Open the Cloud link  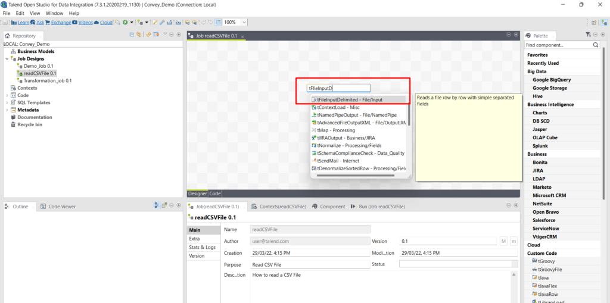[106, 23]
